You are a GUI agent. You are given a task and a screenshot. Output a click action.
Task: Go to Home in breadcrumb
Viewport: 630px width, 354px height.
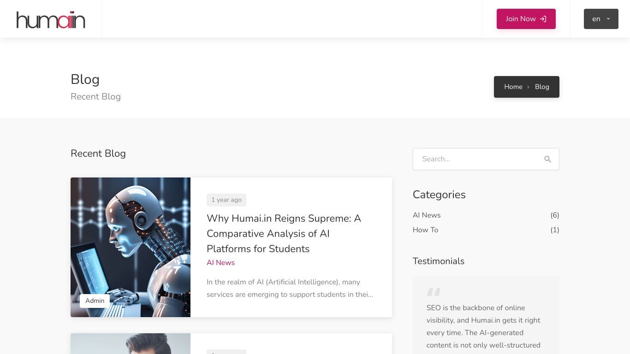(513, 87)
